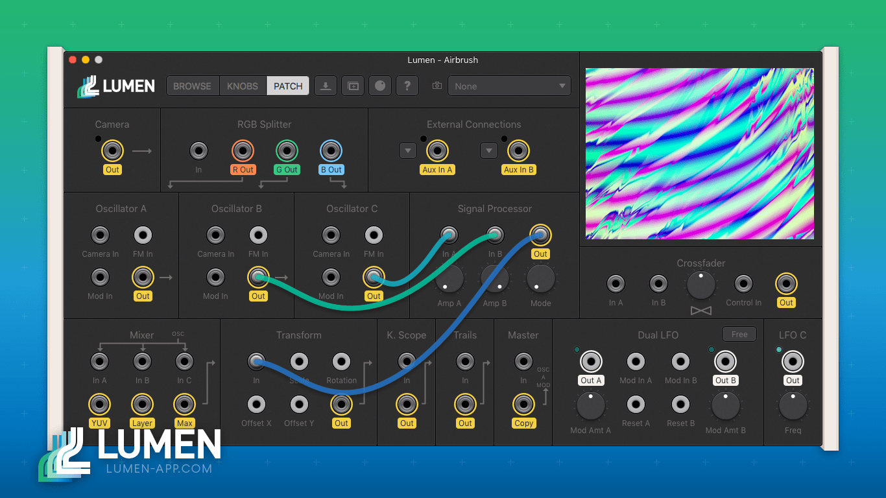Toggle Free mode on the Dual LFO

point(739,334)
